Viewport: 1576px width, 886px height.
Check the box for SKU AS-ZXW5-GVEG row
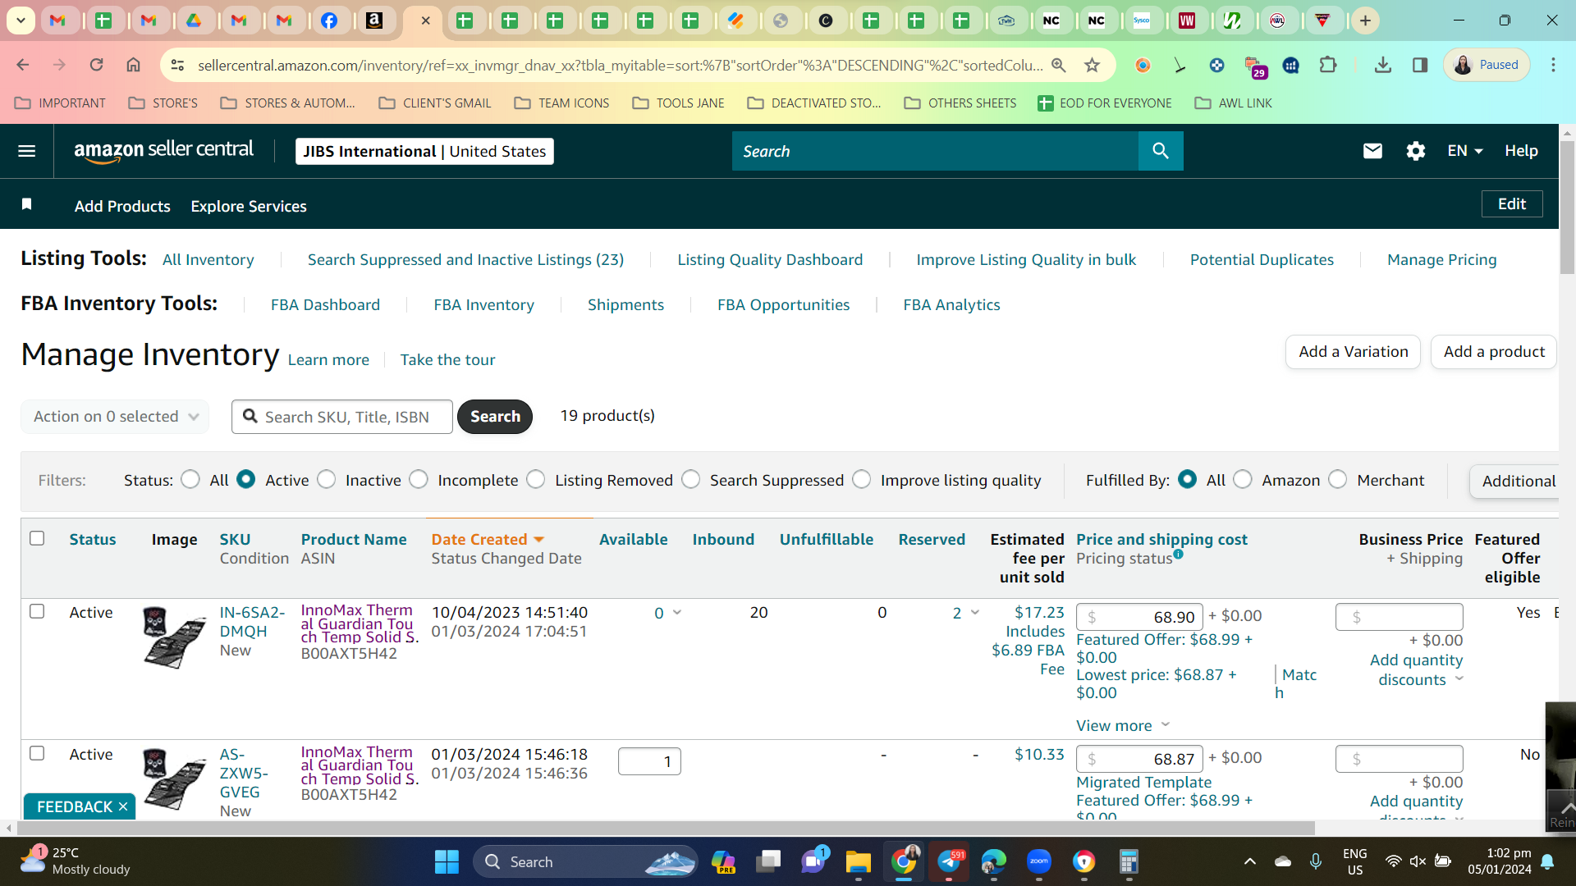(37, 753)
